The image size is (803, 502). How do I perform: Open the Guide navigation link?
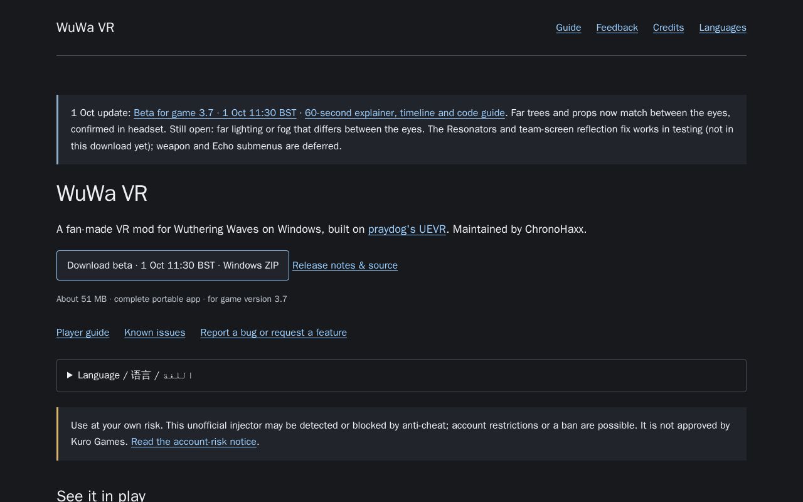tap(568, 28)
